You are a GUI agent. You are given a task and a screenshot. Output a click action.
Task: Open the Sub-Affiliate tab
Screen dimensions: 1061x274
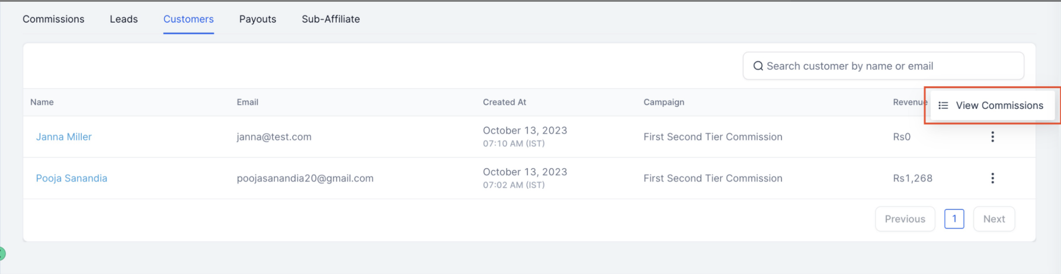pos(331,19)
